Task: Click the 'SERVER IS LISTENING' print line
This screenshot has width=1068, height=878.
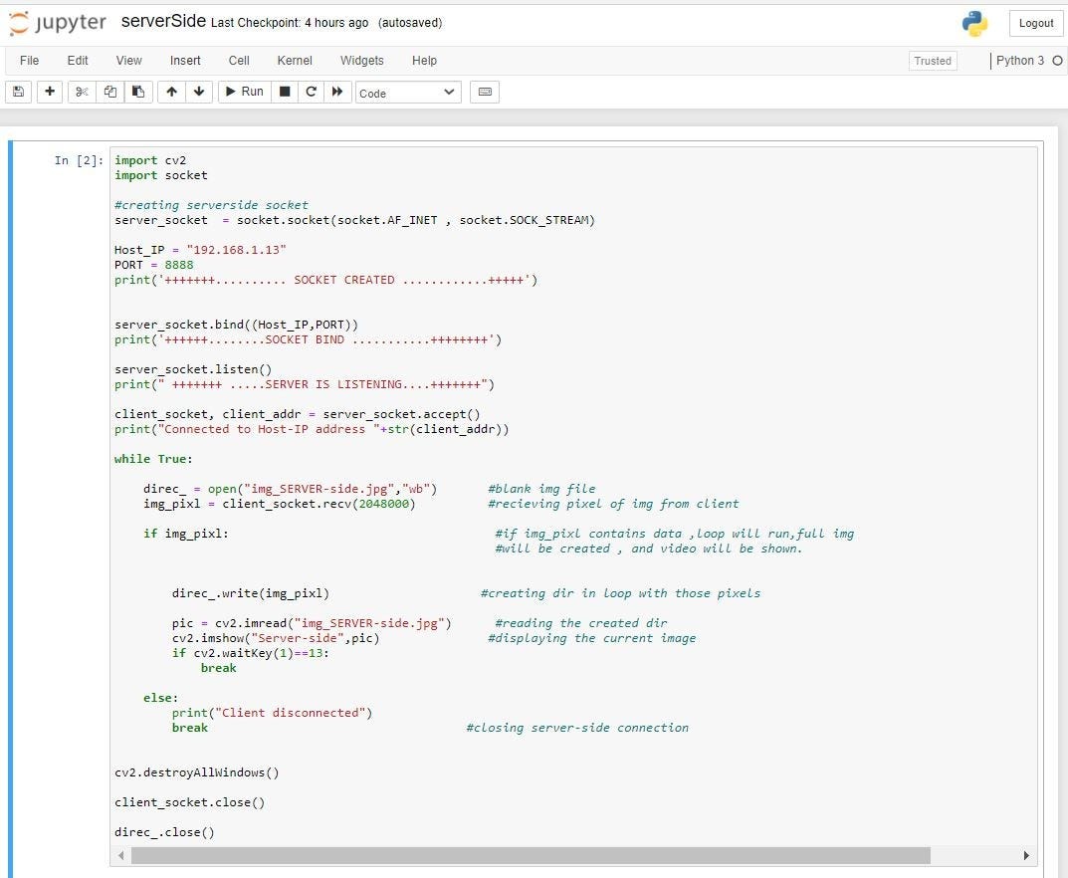Action: pos(305,385)
